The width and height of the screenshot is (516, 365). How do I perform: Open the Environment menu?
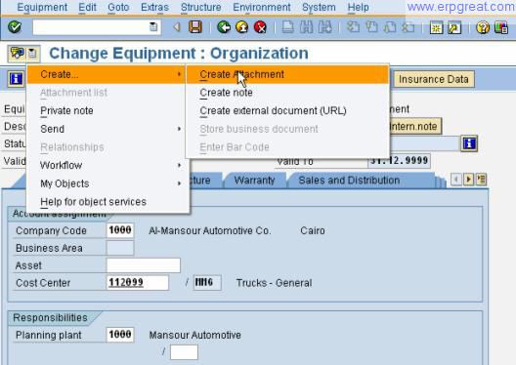(262, 7)
